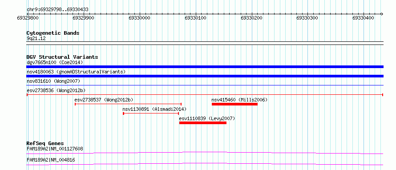Click the 69330100 position on the ruler
Screen dimensions: 396x170
(x=195, y=18)
